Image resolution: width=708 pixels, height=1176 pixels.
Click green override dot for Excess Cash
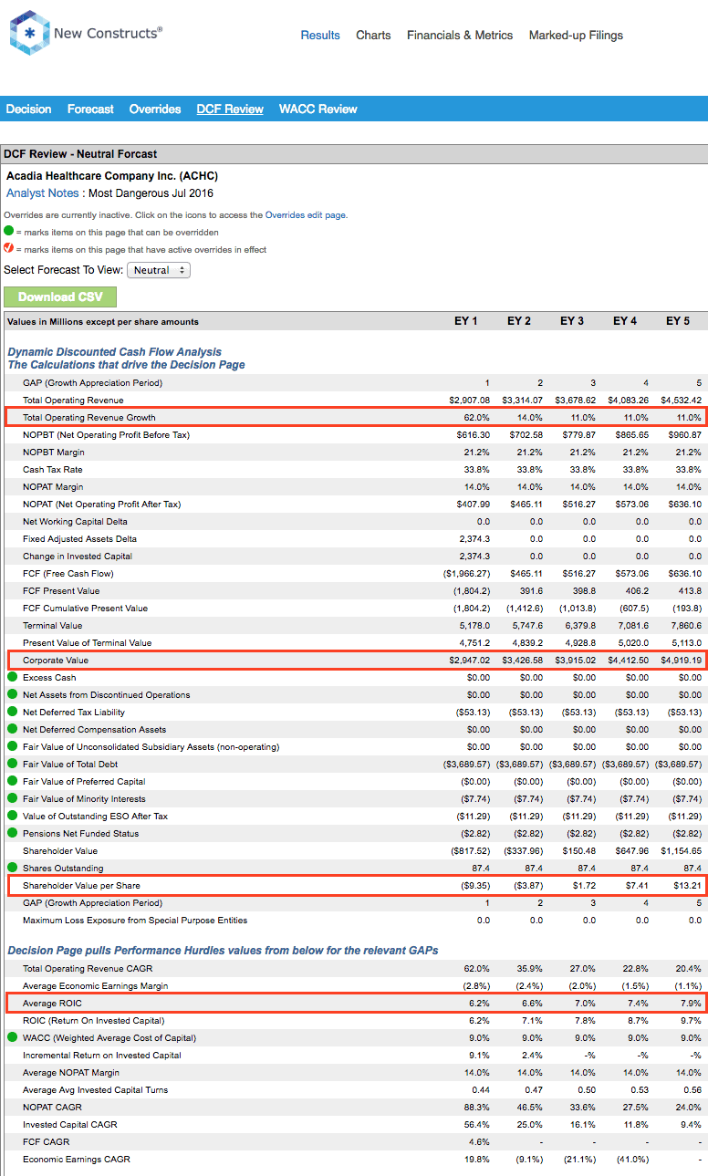click(12, 678)
